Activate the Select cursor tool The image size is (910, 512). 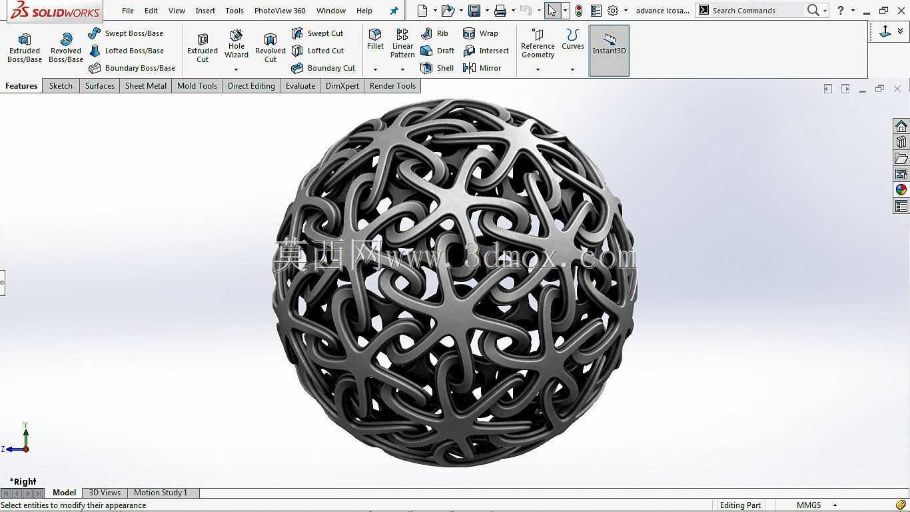click(x=552, y=10)
